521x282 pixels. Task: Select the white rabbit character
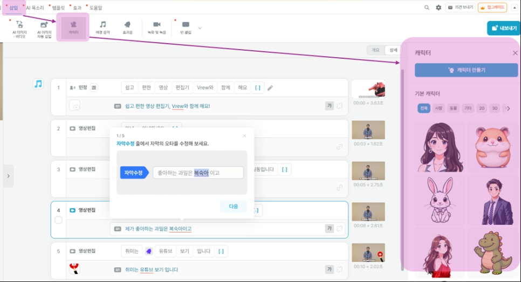(x=440, y=200)
